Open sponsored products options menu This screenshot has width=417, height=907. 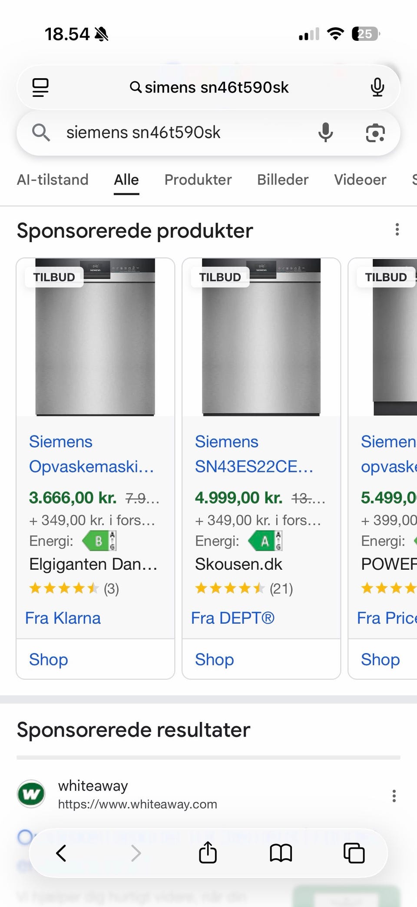pyautogui.click(x=397, y=230)
